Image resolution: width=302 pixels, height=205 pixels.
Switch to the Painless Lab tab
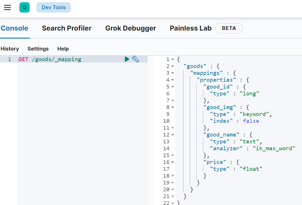click(x=190, y=28)
